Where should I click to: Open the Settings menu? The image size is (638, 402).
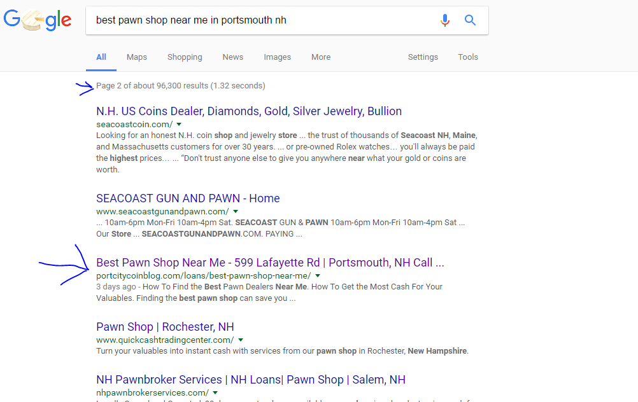point(423,57)
